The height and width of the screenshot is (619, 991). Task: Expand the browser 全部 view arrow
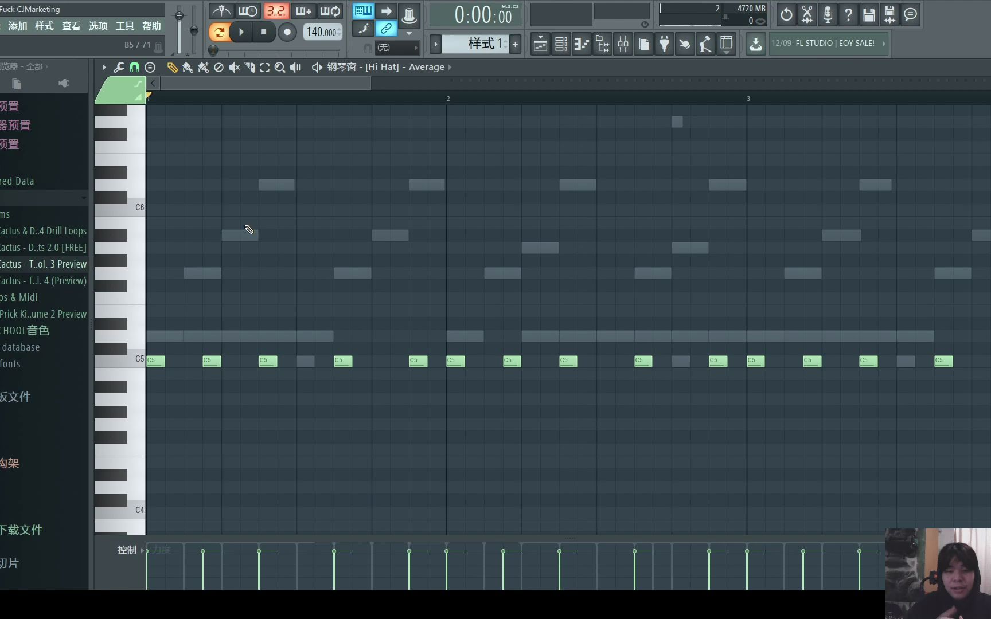(46, 66)
